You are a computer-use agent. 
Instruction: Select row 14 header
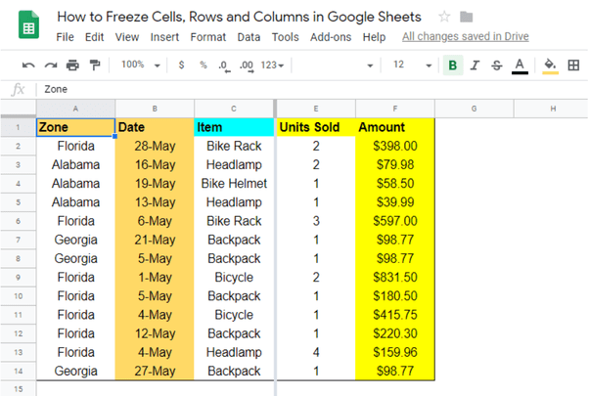tap(18, 372)
